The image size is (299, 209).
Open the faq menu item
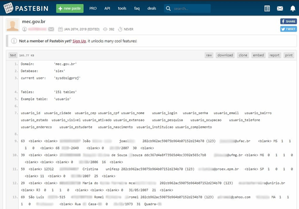point(137,8)
